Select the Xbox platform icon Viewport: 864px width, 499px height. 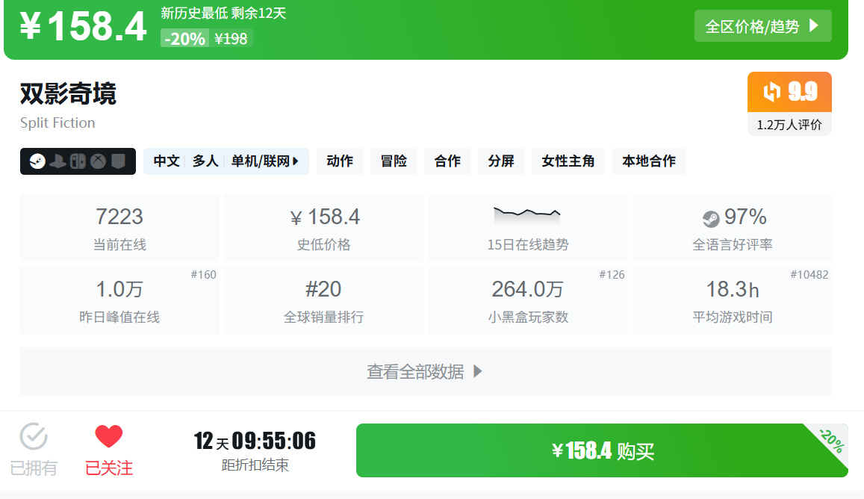(x=98, y=161)
